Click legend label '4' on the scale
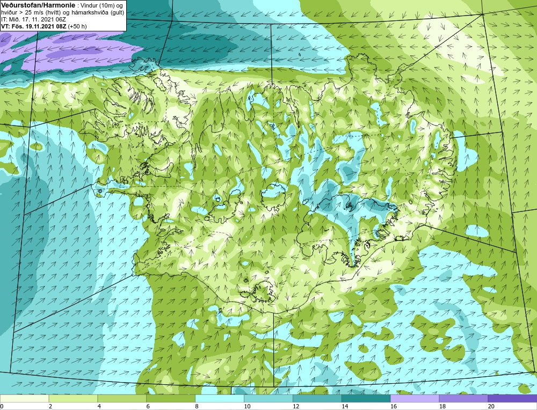Screen dimensions: 537x410 (99, 406)
